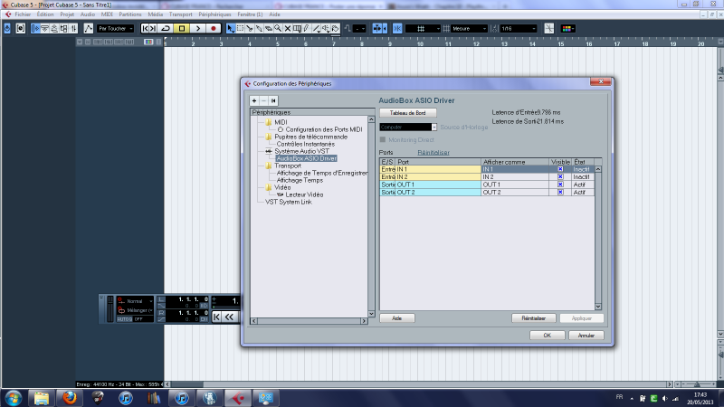Toggle the automation curve toolbar button
724x407 pixels.
point(88,29)
